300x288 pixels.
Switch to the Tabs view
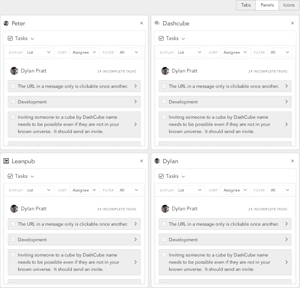pyautogui.click(x=246, y=5)
